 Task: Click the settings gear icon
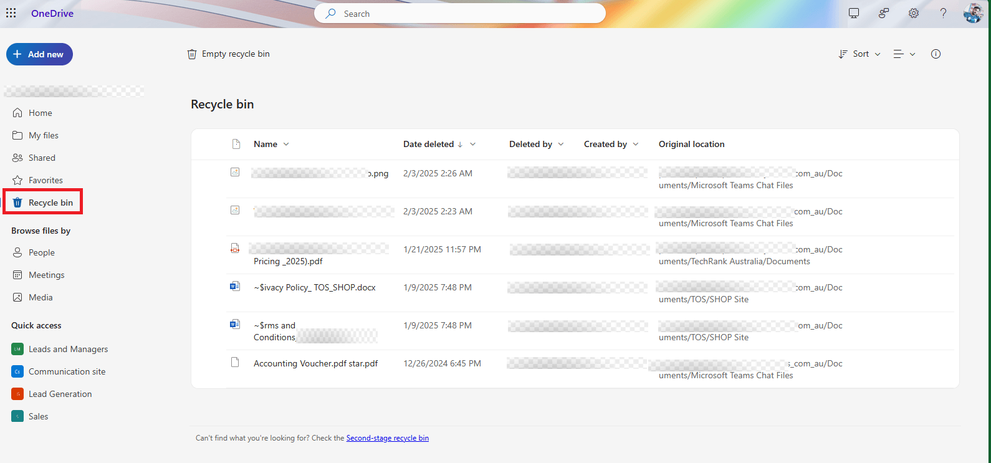tap(913, 13)
